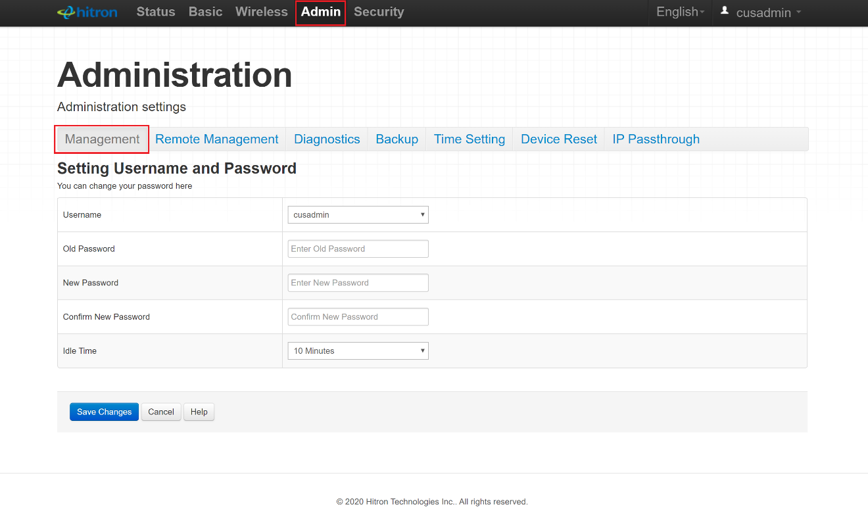
Task: Open the Diagnostics tab
Action: click(x=327, y=139)
